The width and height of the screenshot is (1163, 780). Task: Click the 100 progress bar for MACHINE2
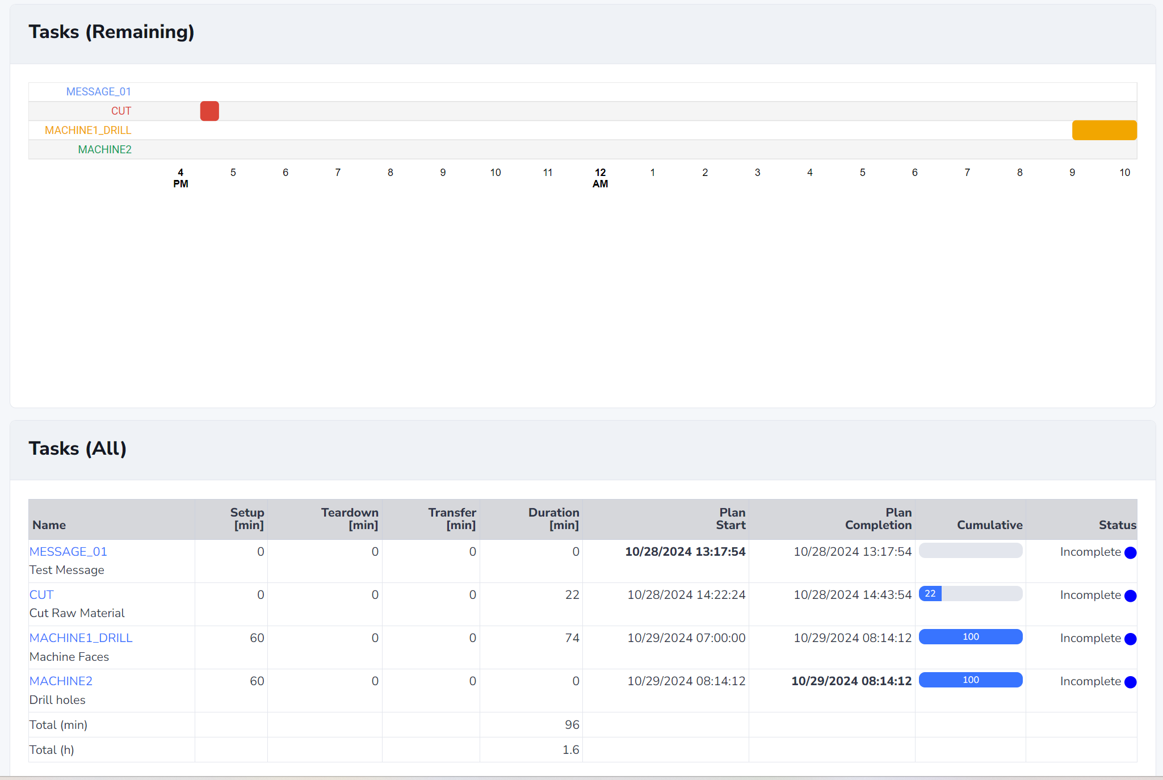(x=971, y=680)
